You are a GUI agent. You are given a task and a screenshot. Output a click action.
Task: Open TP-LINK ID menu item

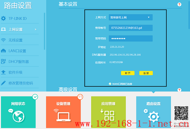(20, 18)
